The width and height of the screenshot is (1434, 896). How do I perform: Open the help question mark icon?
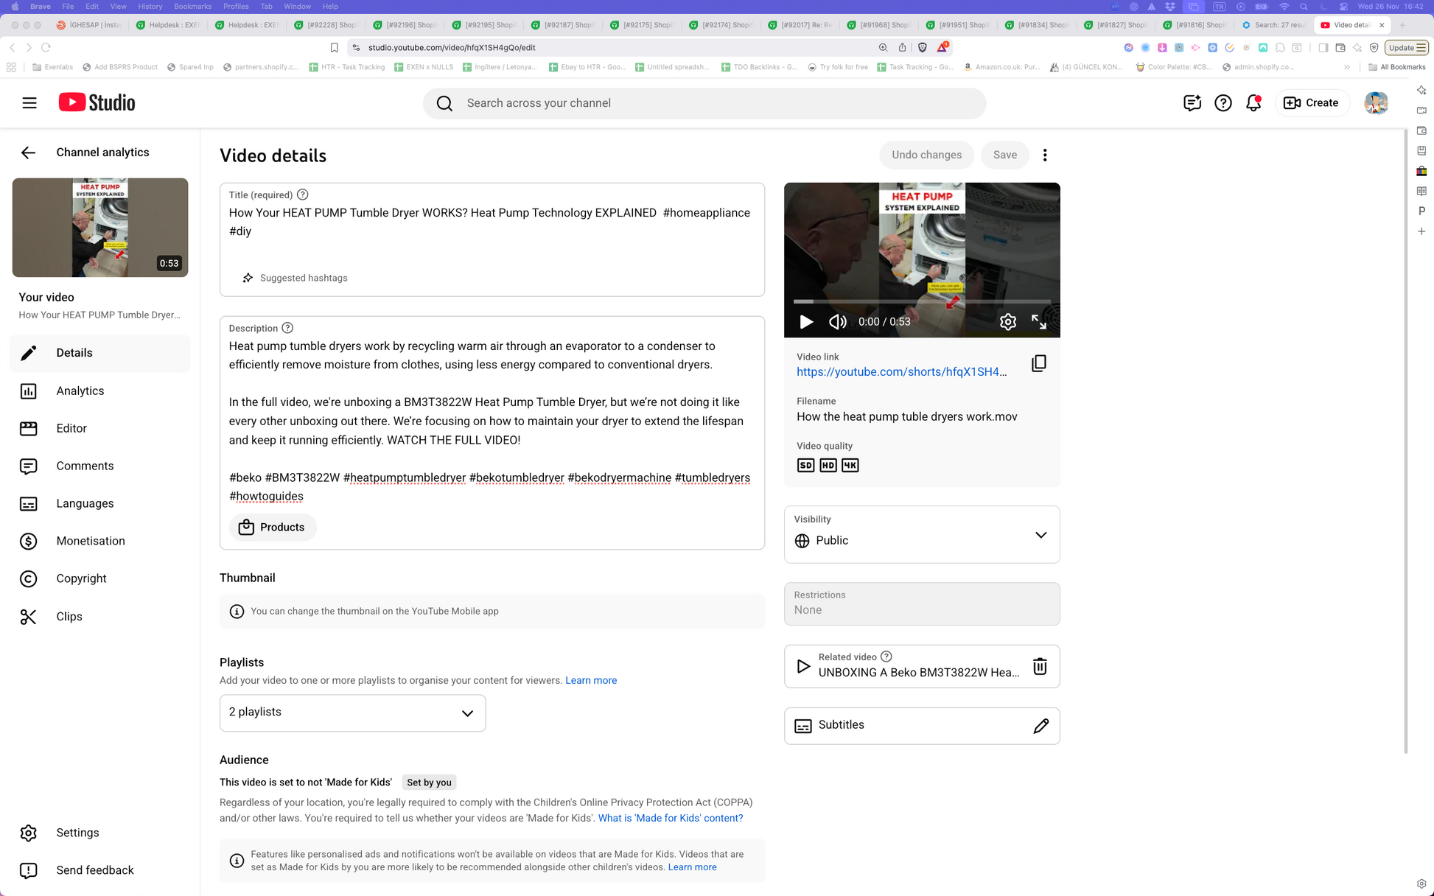tap(1223, 103)
